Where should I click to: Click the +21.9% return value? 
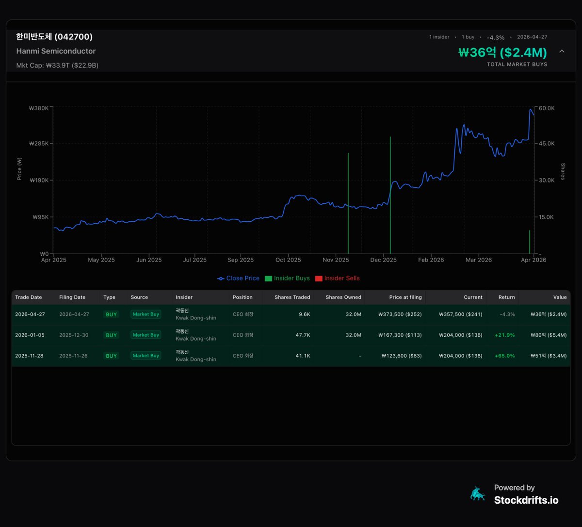coord(505,335)
